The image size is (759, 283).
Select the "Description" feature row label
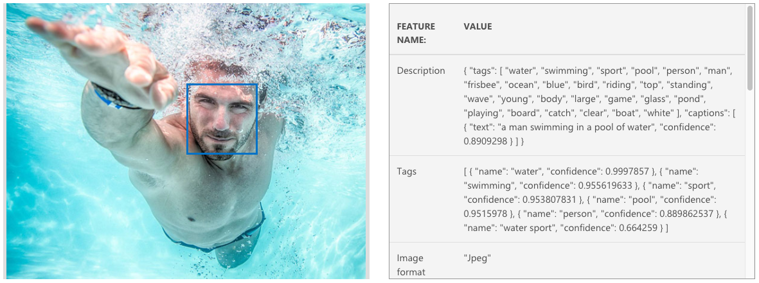(x=420, y=71)
